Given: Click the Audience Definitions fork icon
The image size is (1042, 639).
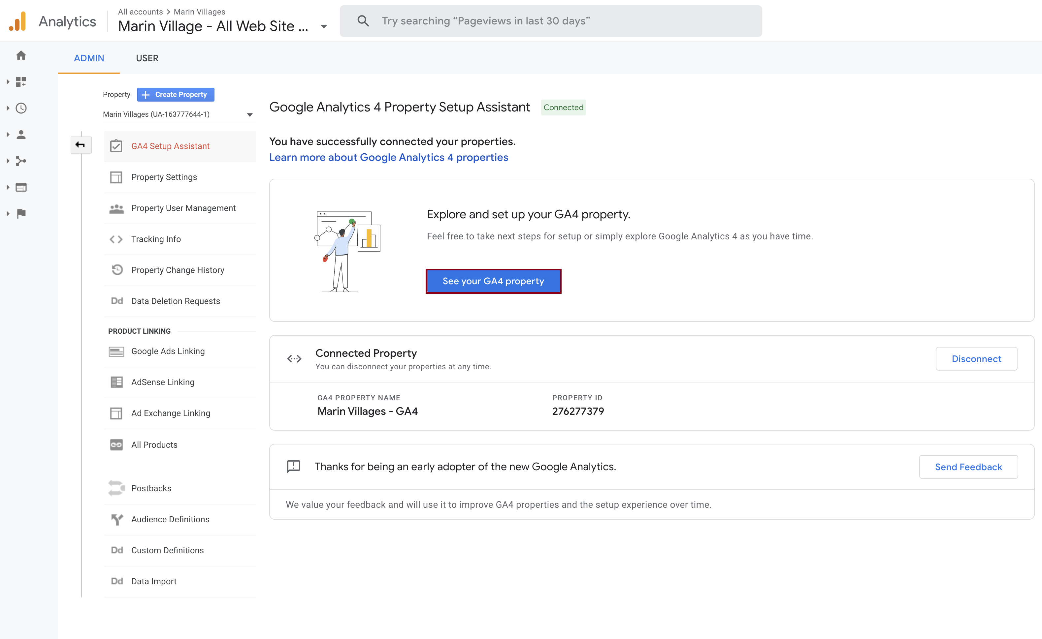Looking at the screenshot, I should click(117, 519).
